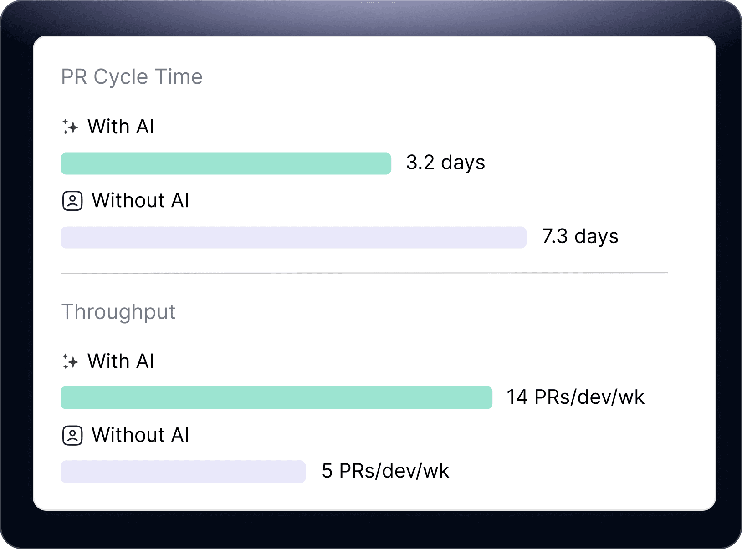Click the Throughput heading
This screenshot has height=549, width=742.
pos(118,312)
